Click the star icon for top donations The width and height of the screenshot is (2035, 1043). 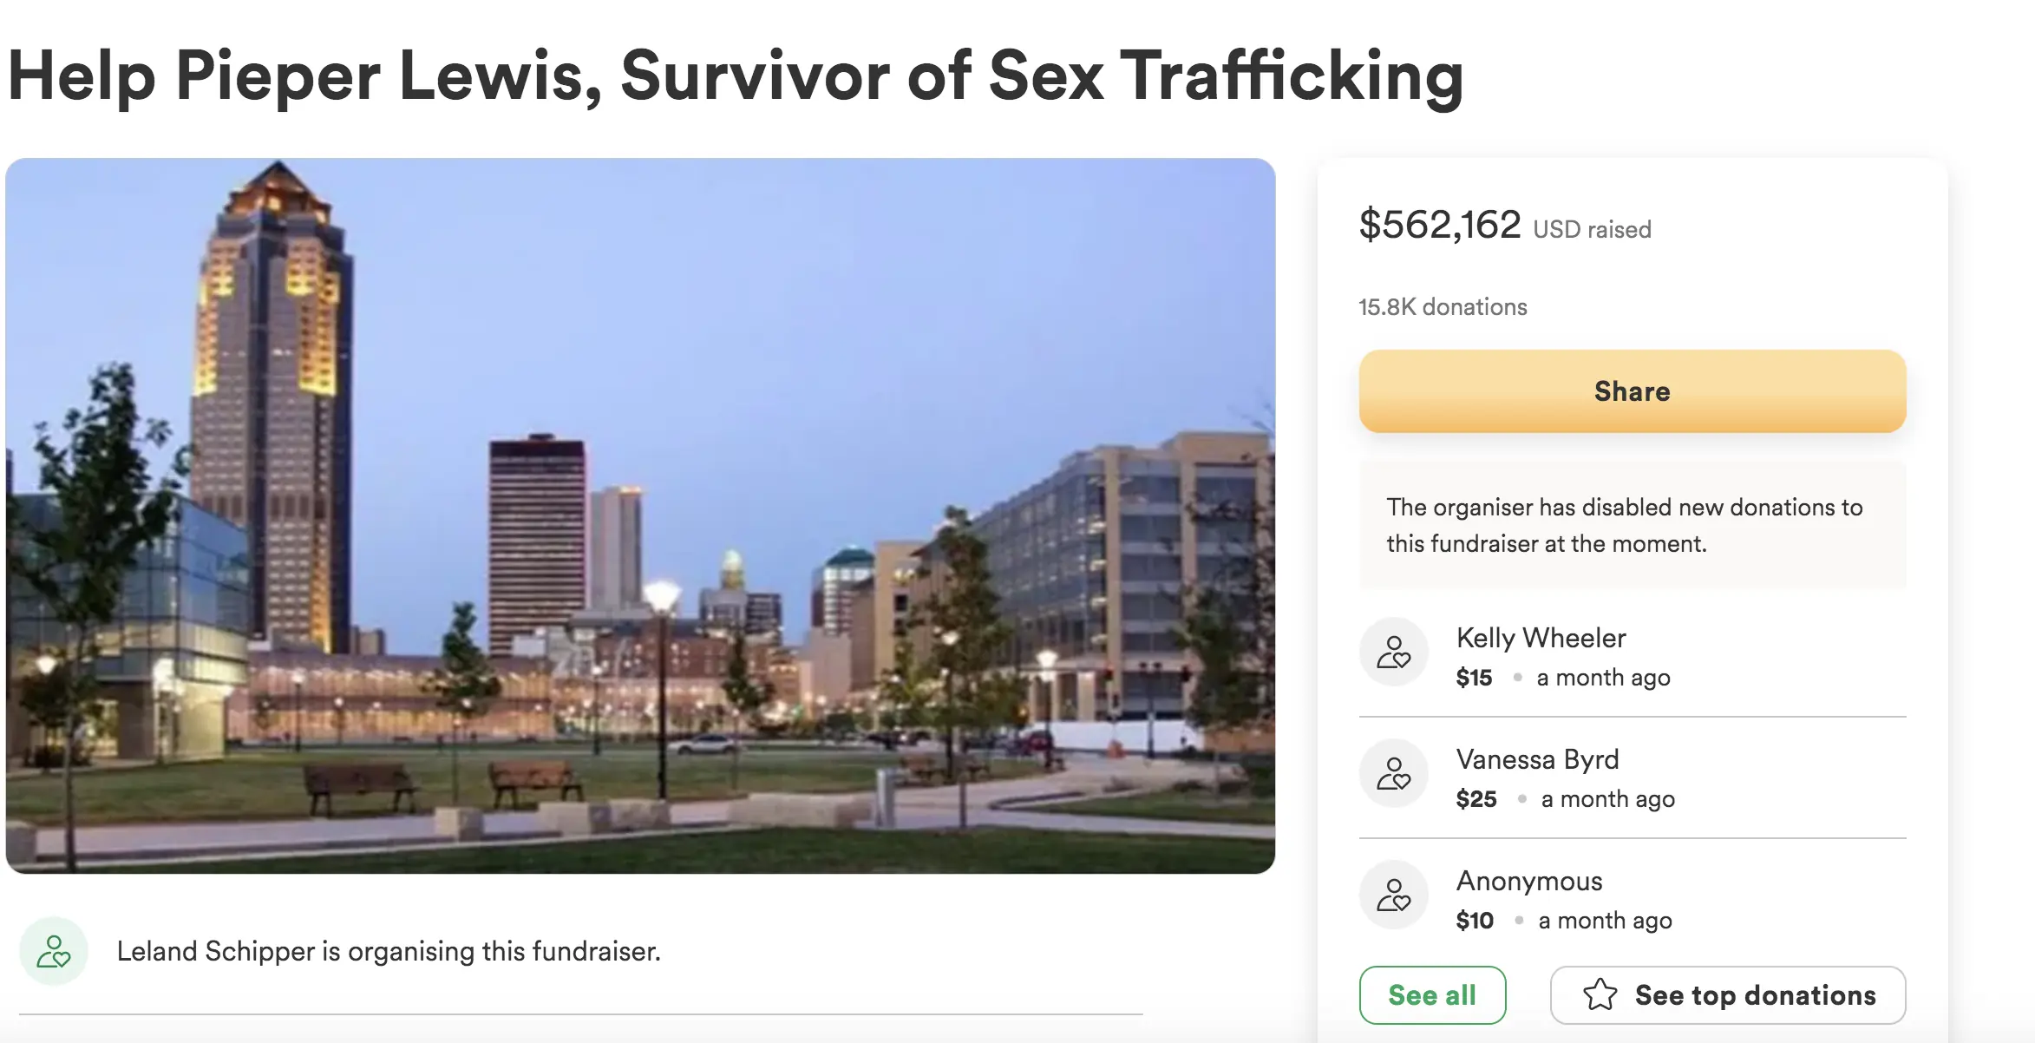point(1600,995)
